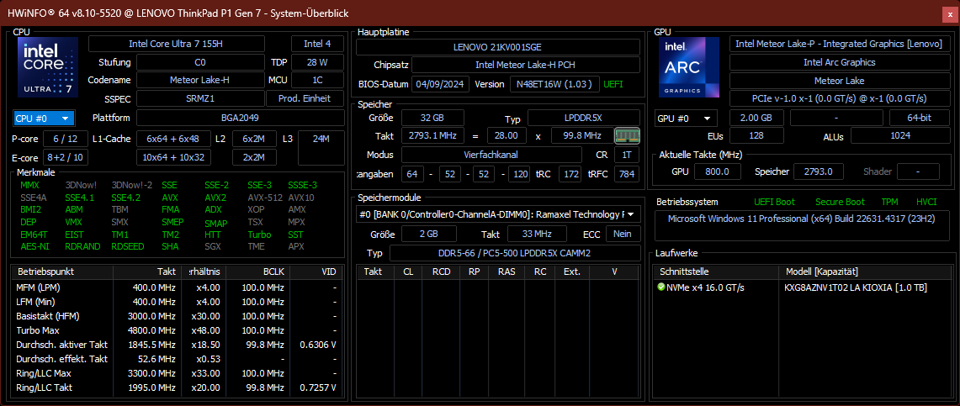960x406 pixels.
Task: Click the LENOVO 21KV001SGE mainboard field
Action: 498,46
